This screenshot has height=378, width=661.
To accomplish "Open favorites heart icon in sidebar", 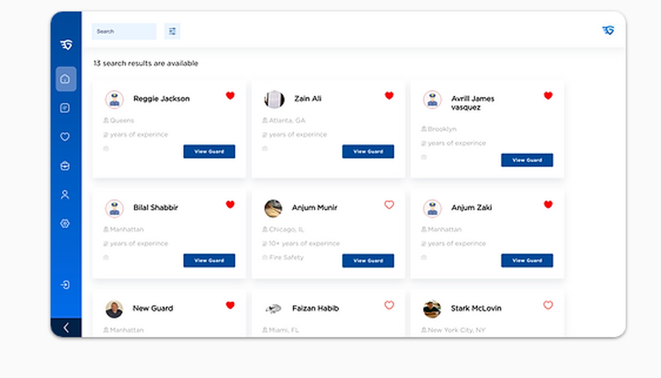I will pyautogui.click(x=65, y=137).
